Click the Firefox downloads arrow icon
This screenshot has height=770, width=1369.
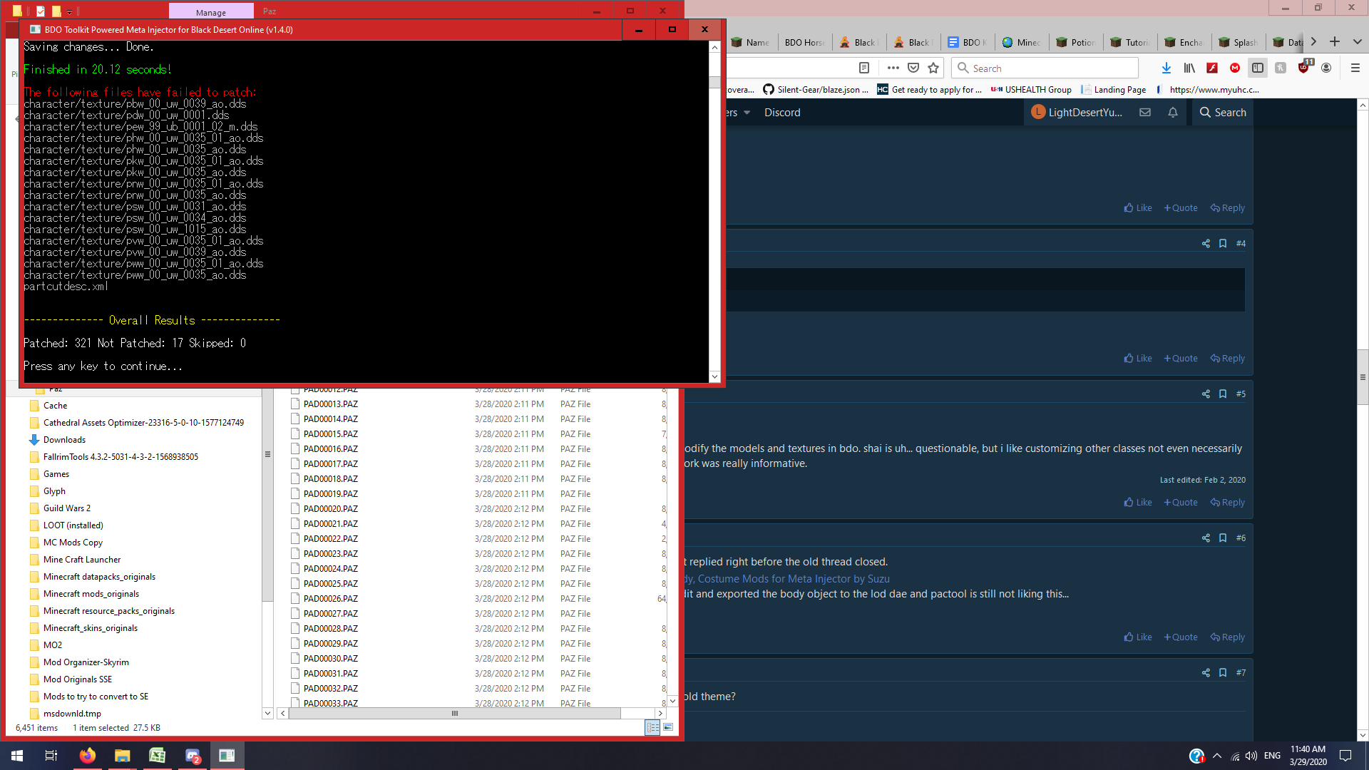click(x=1166, y=68)
